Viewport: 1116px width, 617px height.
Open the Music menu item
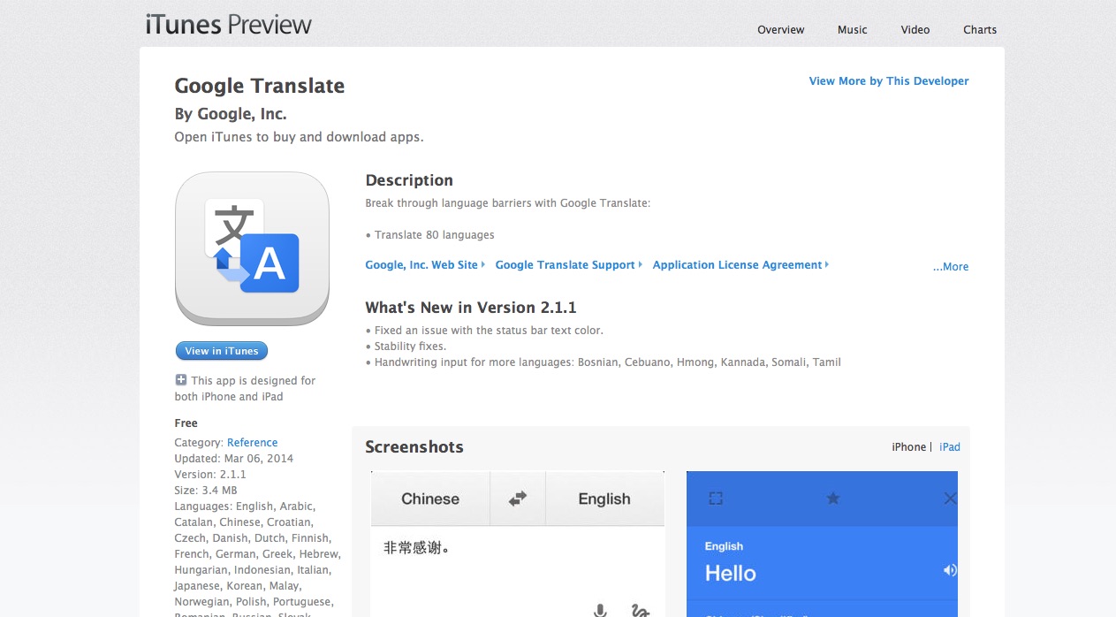(853, 30)
